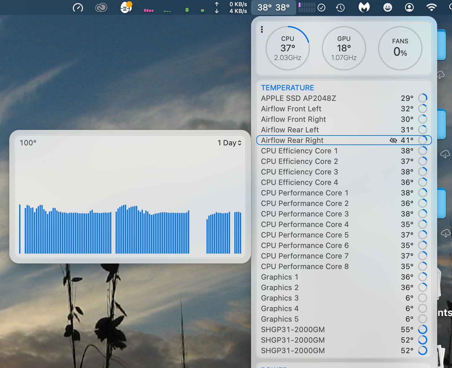The width and height of the screenshot is (452, 368).
Task: Open Time Machine from the menu bar
Action: (x=340, y=7)
